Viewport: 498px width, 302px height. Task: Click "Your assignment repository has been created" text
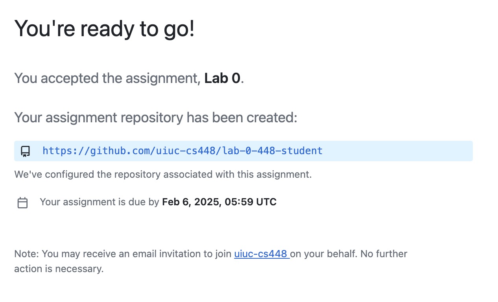click(x=156, y=117)
